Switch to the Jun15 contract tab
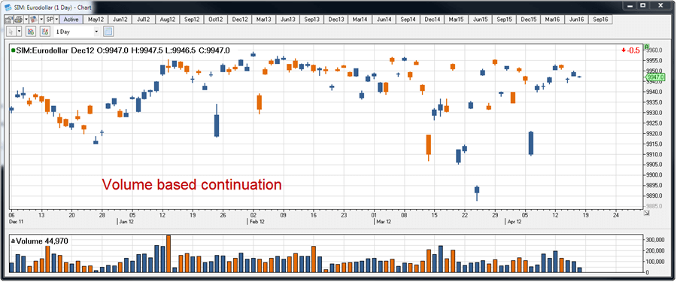This screenshot has width=677, height=285. [x=480, y=20]
